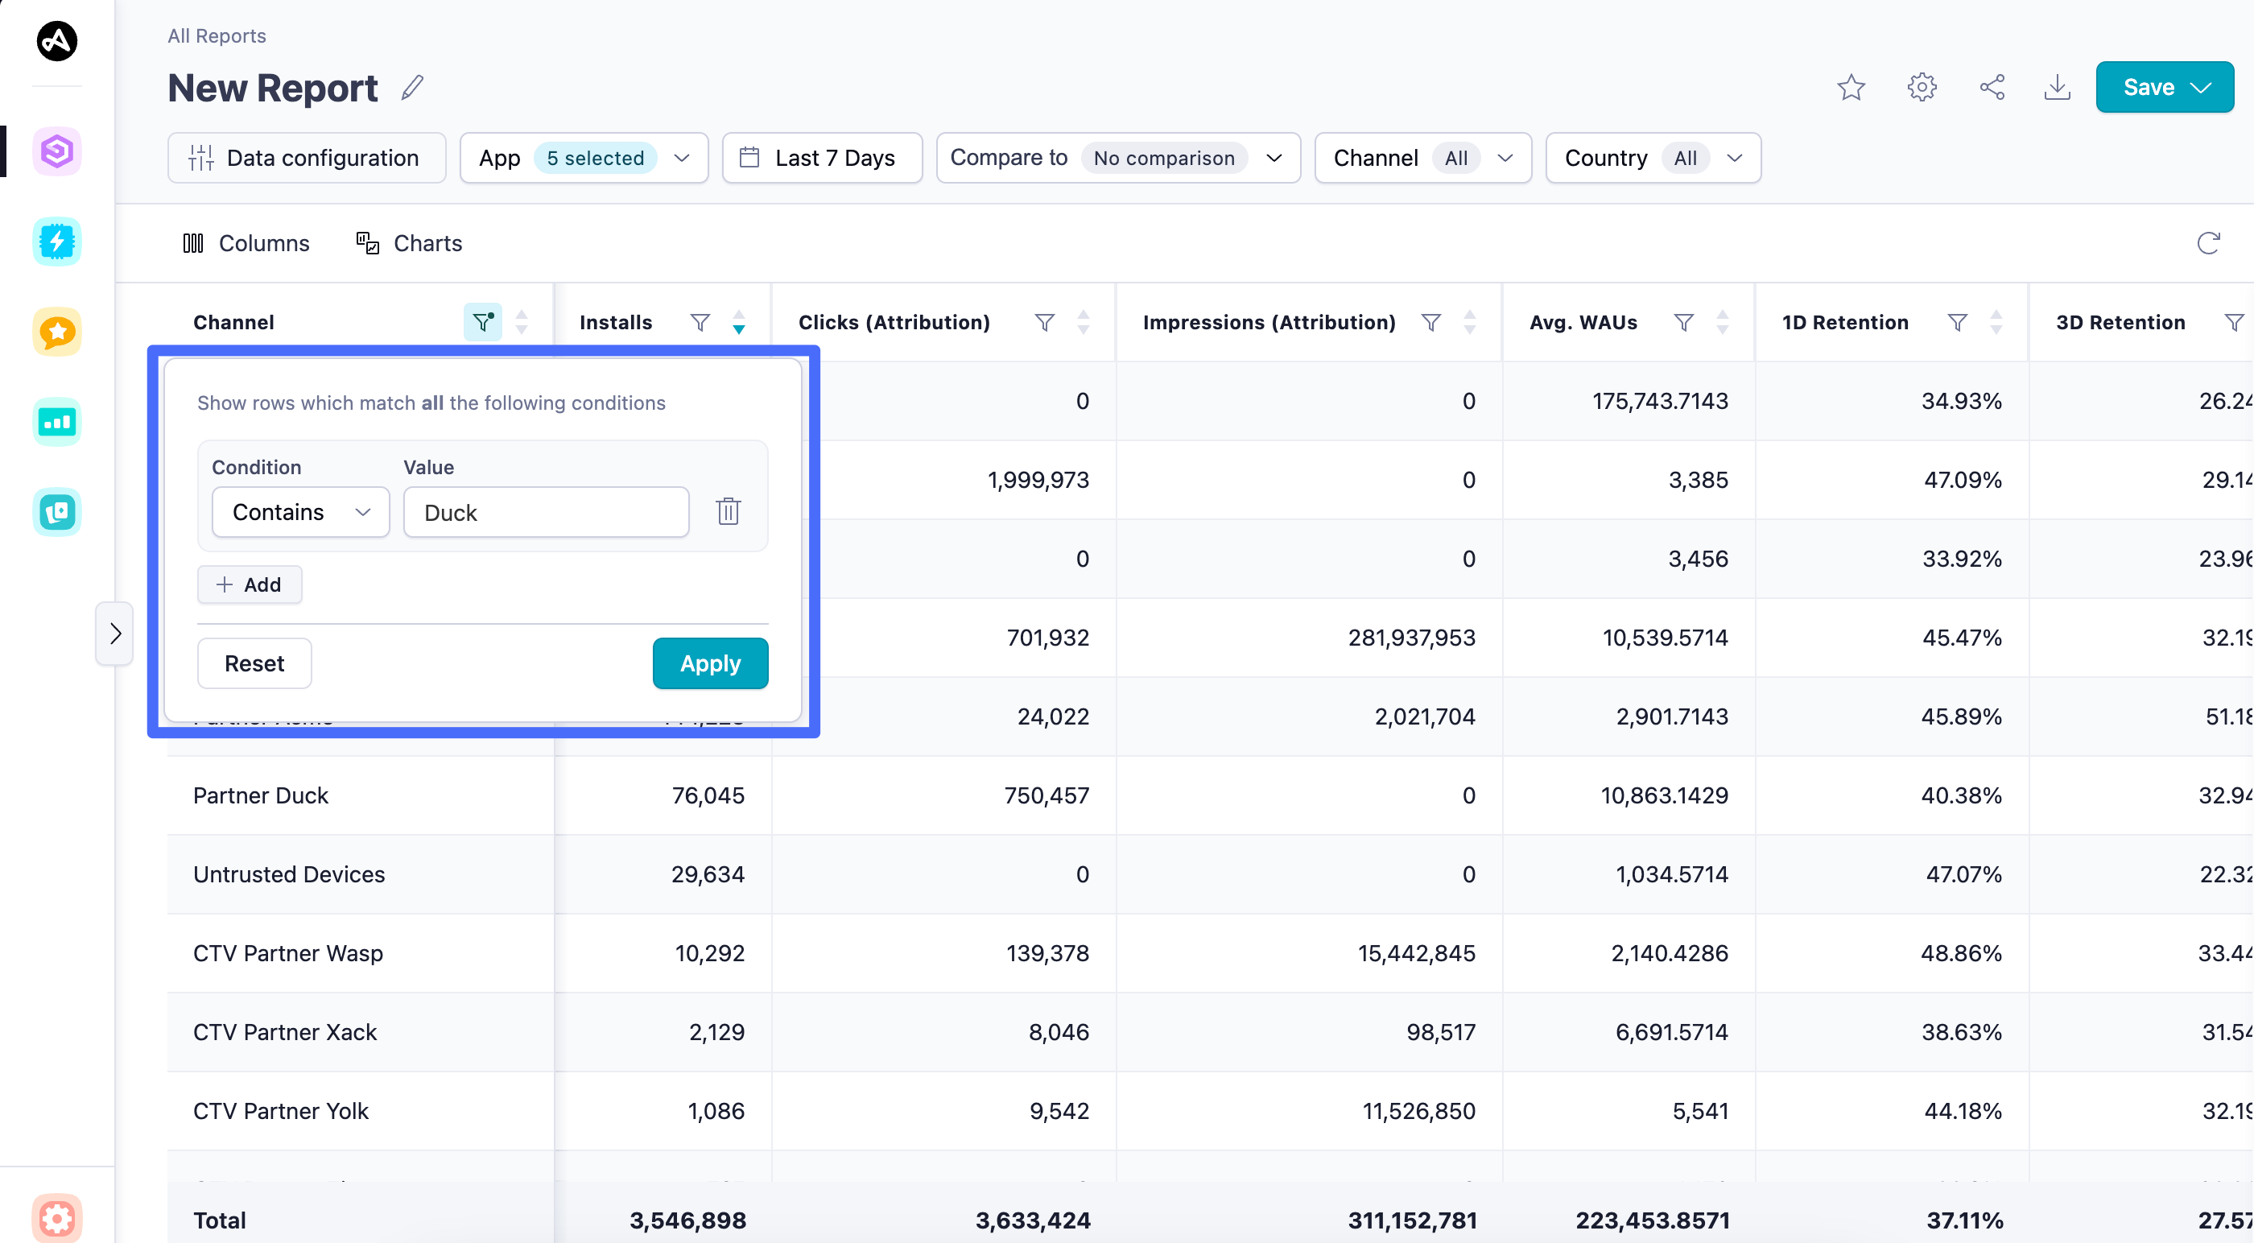The height and width of the screenshot is (1243, 2254).
Task: Click the Reset filter button
Action: tap(254, 663)
